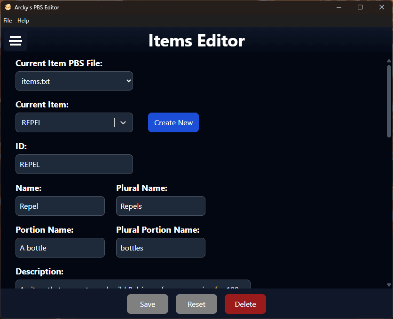Maximize the PBS Editor window
This screenshot has height=319, width=393.
(360, 7)
